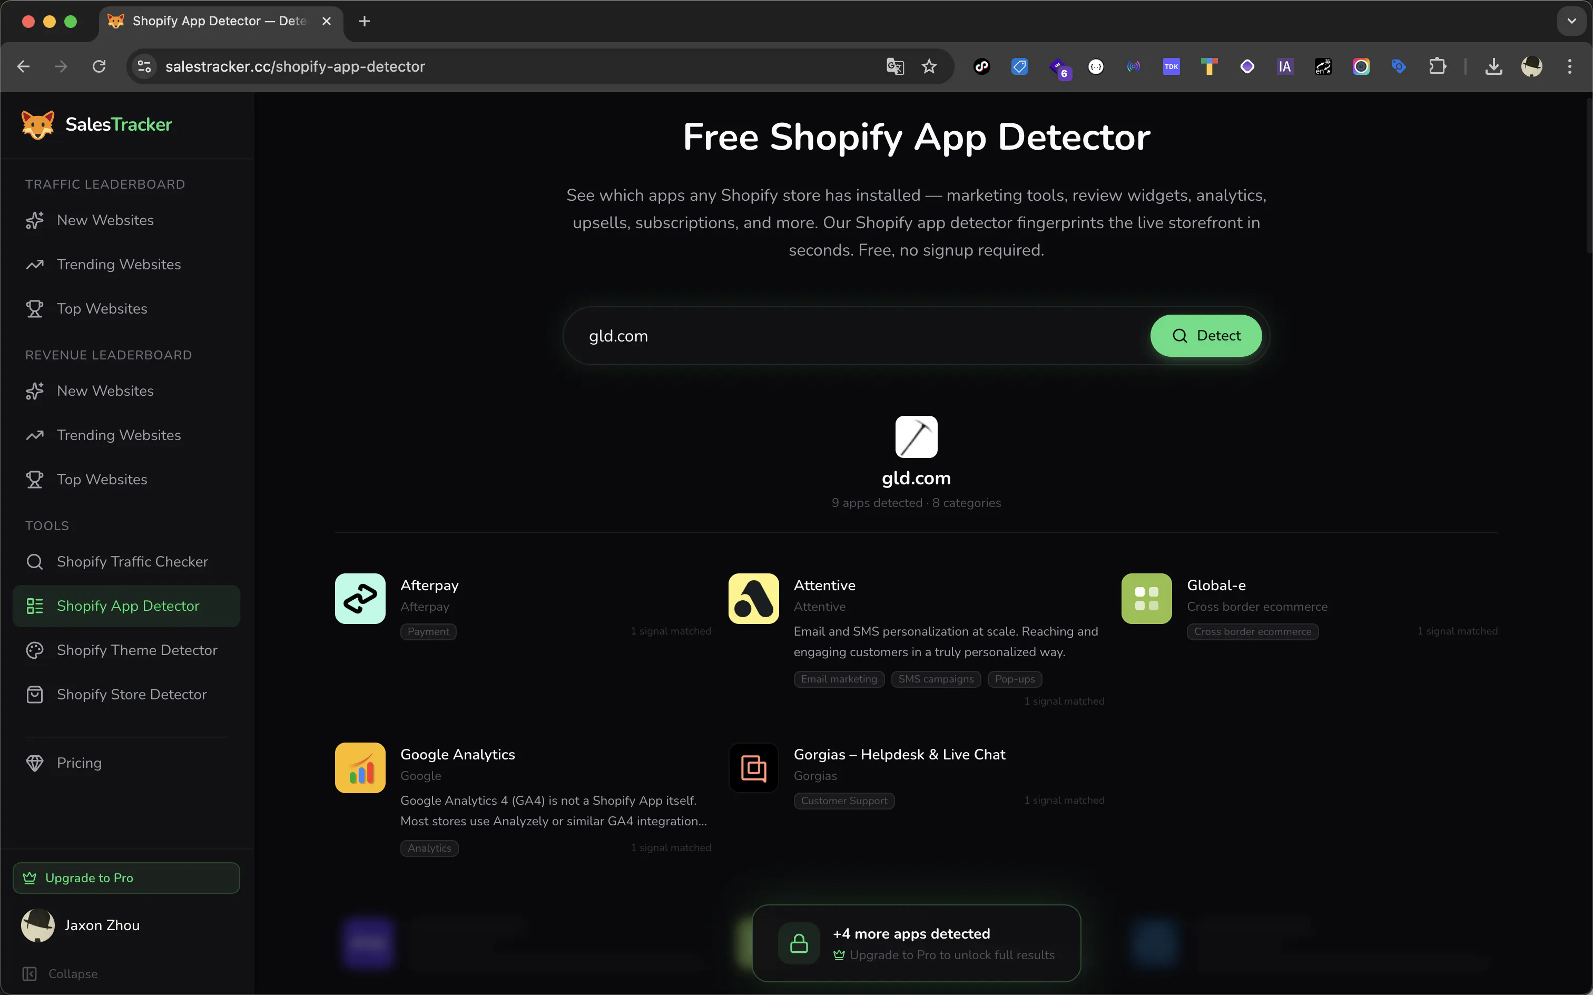
Task: Click the SalesTracker fox logo
Action: pos(37,124)
